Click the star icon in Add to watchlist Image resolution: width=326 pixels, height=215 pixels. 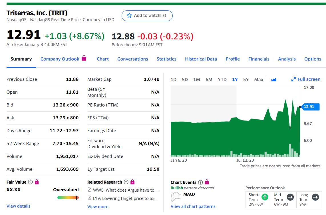(129, 15)
